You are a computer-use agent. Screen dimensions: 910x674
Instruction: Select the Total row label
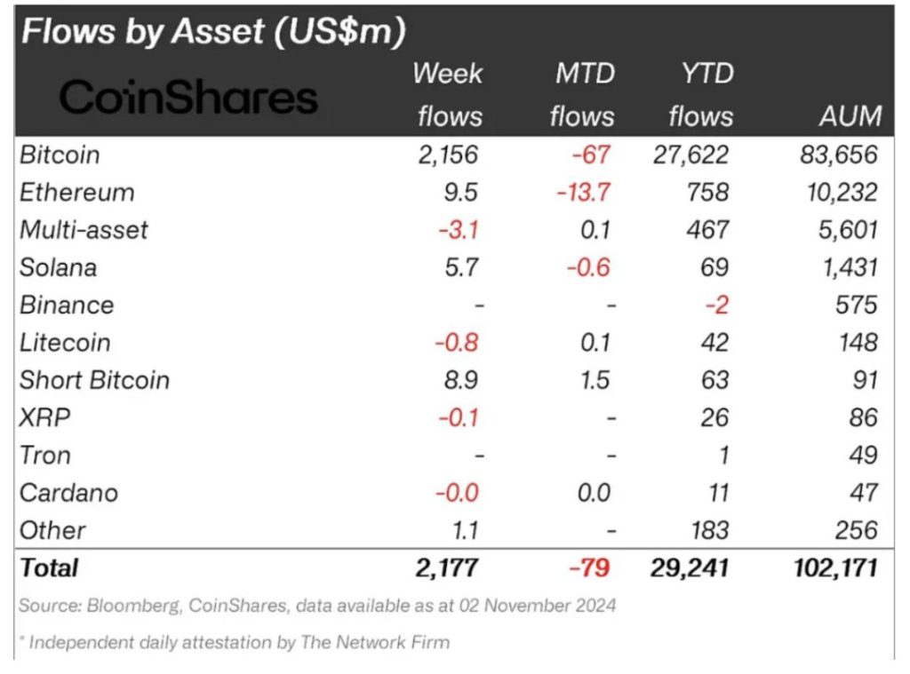click(49, 567)
